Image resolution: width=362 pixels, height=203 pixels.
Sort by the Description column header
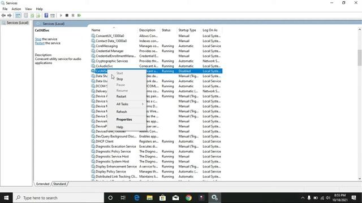149,30
